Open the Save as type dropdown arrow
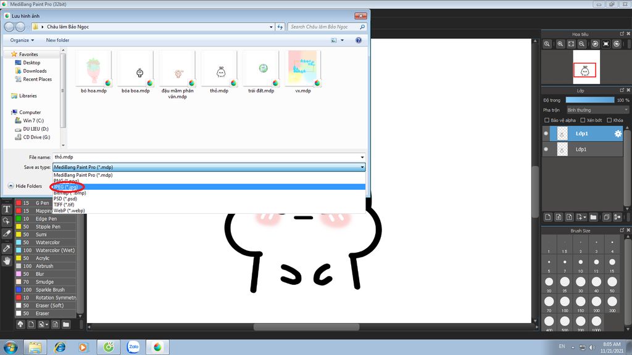 pyautogui.click(x=362, y=167)
